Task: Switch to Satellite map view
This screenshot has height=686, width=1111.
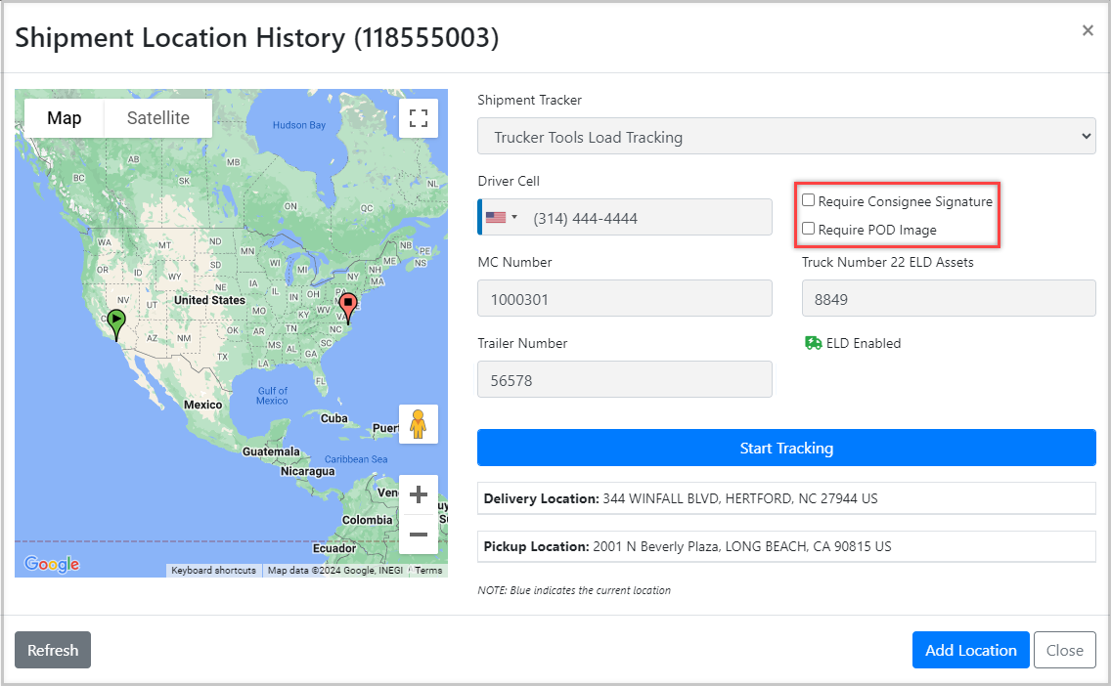Action: click(158, 118)
